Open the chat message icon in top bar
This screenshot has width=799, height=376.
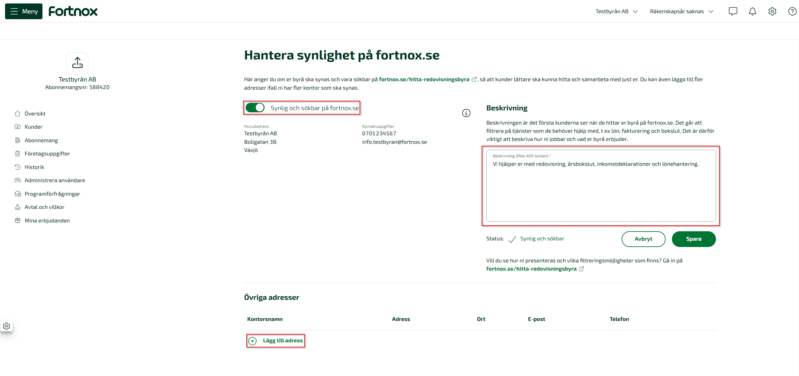click(x=733, y=11)
